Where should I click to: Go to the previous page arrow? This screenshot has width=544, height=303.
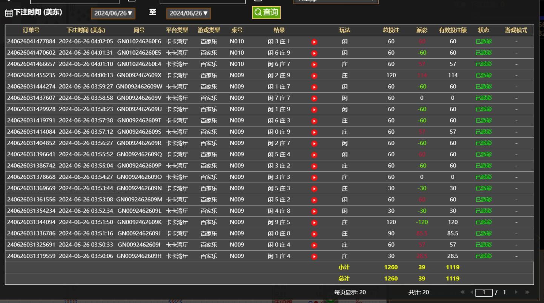471,292
